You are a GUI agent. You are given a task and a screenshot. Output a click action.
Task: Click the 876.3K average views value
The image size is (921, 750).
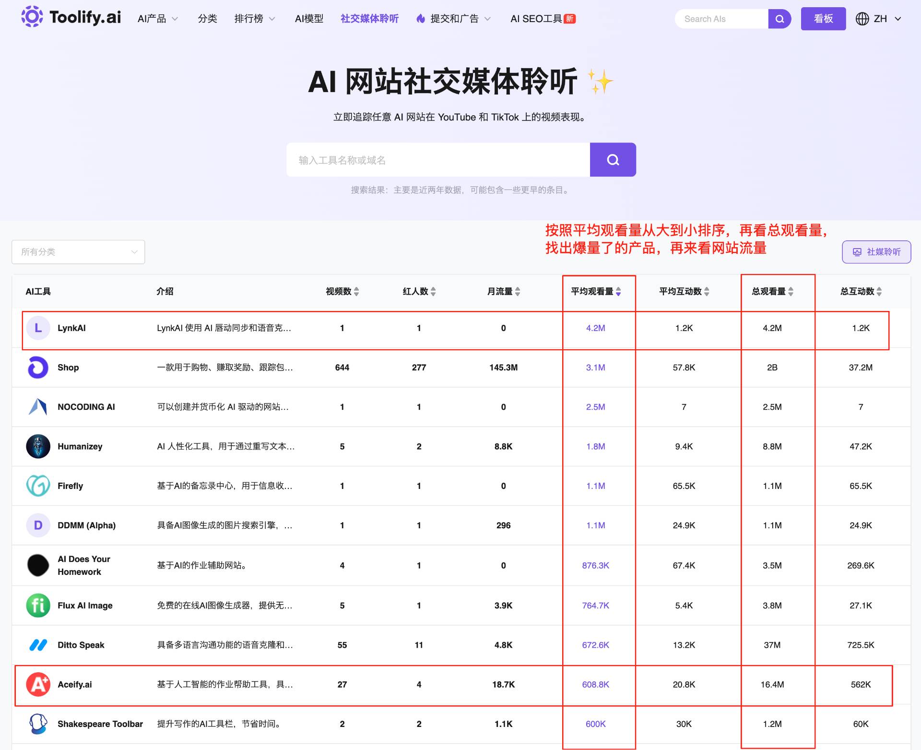(596, 565)
